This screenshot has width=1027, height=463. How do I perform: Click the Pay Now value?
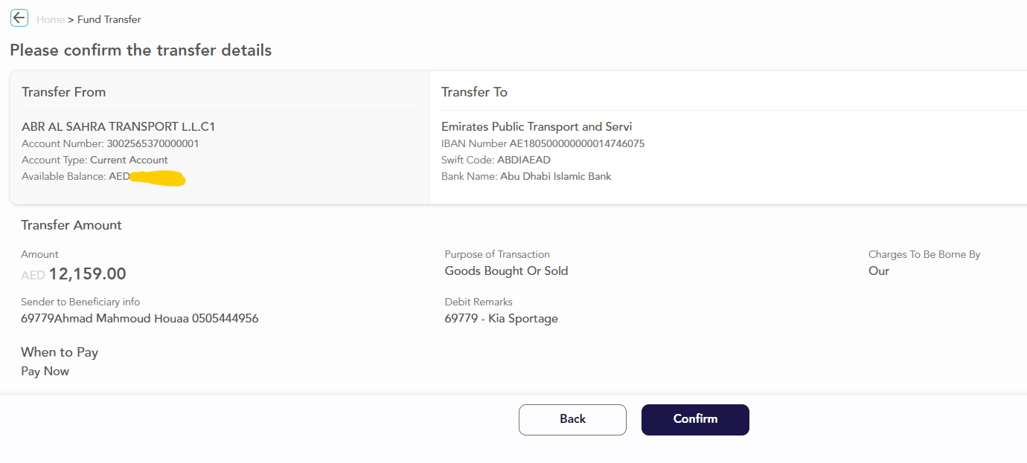(x=45, y=372)
